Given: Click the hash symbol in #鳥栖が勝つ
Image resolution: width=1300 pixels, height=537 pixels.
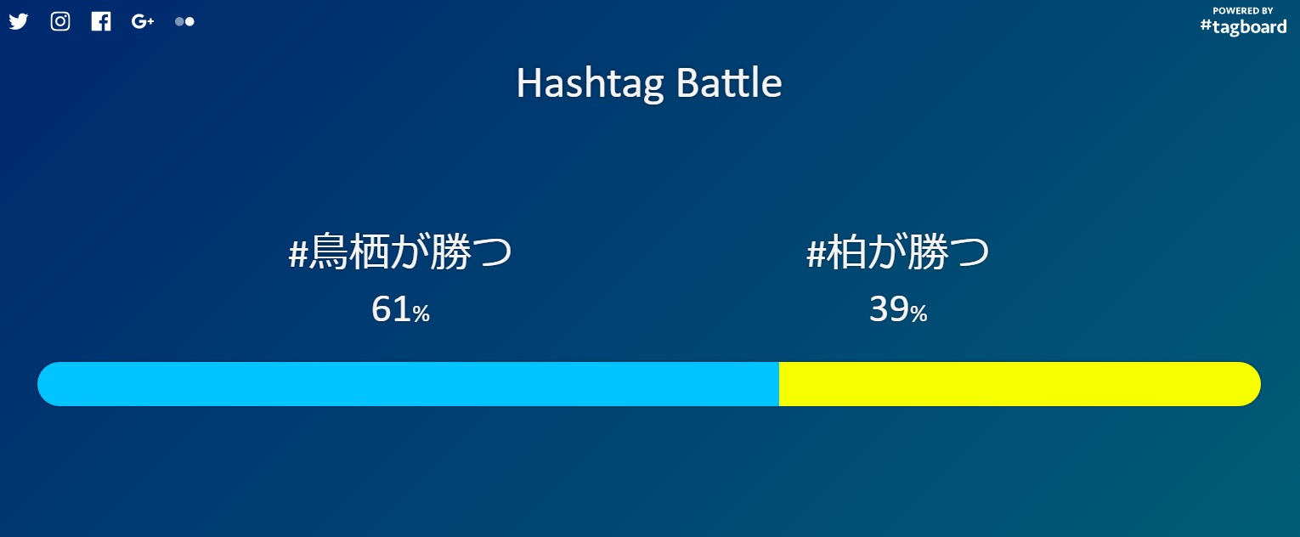Looking at the screenshot, I should click(297, 255).
